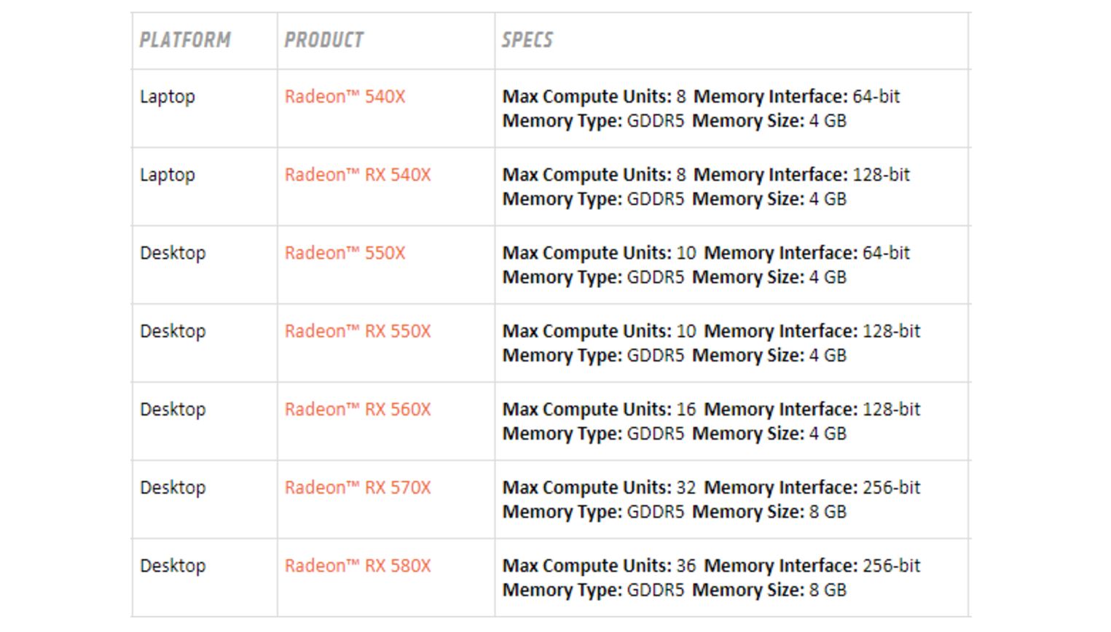Screen dimensions: 1111x632
Task: Open the Radeon RX 580X product link
Action: point(358,566)
